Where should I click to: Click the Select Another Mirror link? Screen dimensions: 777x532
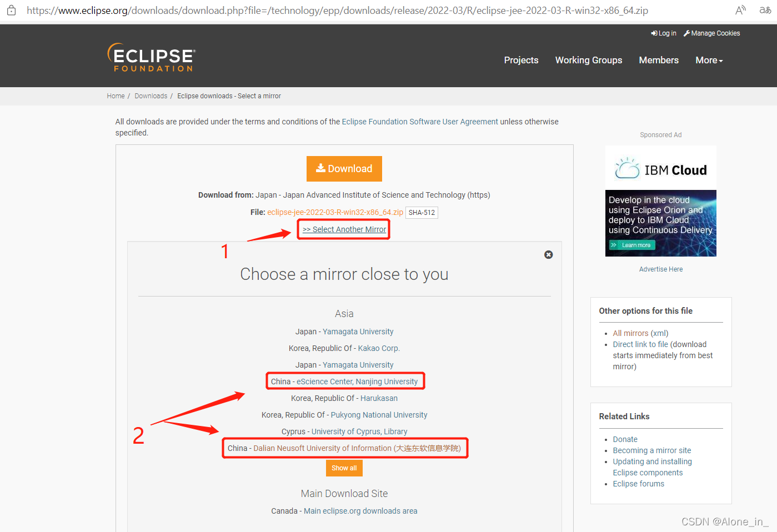click(x=343, y=229)
